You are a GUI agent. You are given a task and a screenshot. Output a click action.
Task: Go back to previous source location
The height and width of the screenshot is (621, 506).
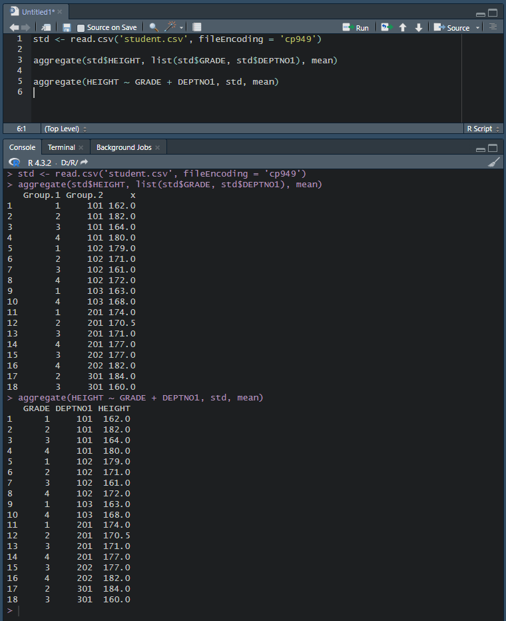(14, 27)
